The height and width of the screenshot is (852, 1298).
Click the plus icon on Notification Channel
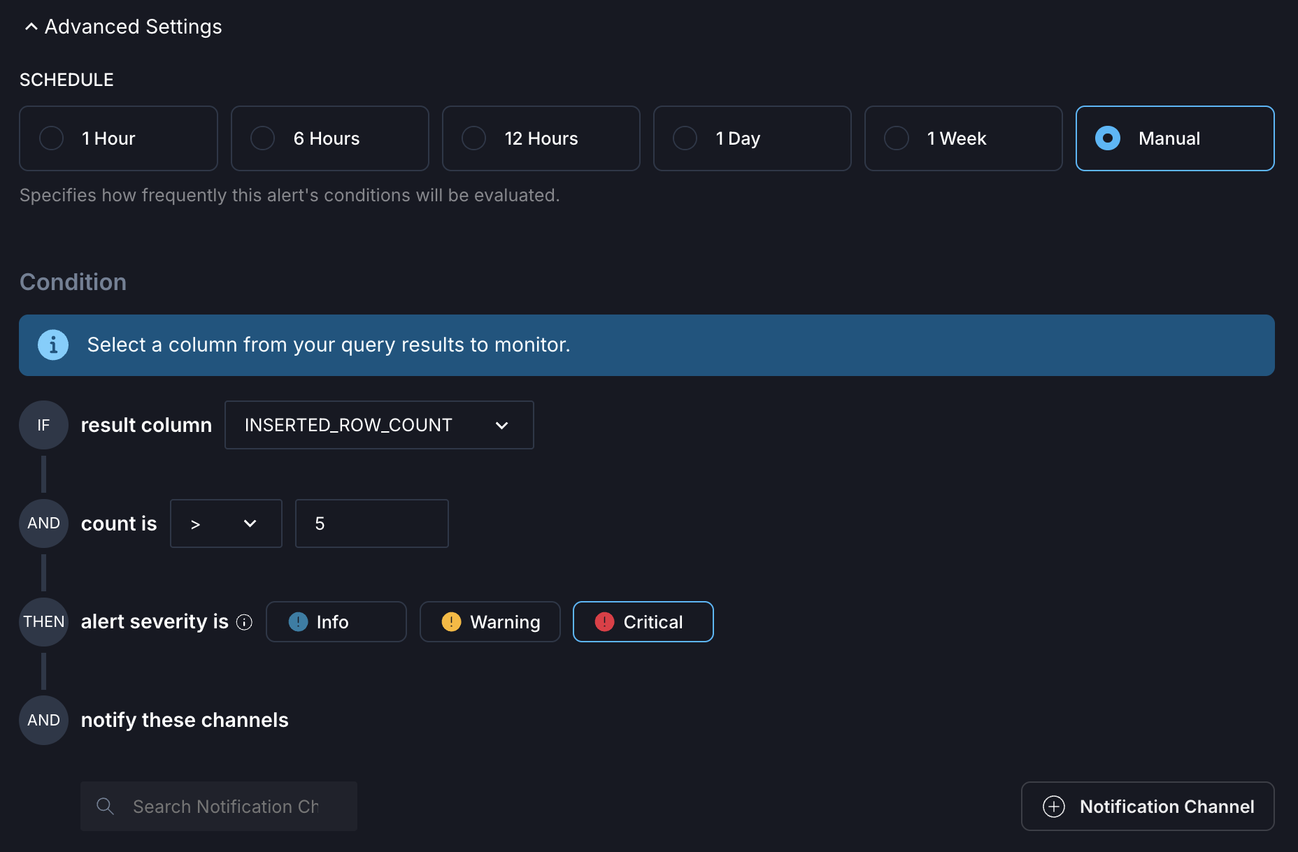tap(1054, 806)
